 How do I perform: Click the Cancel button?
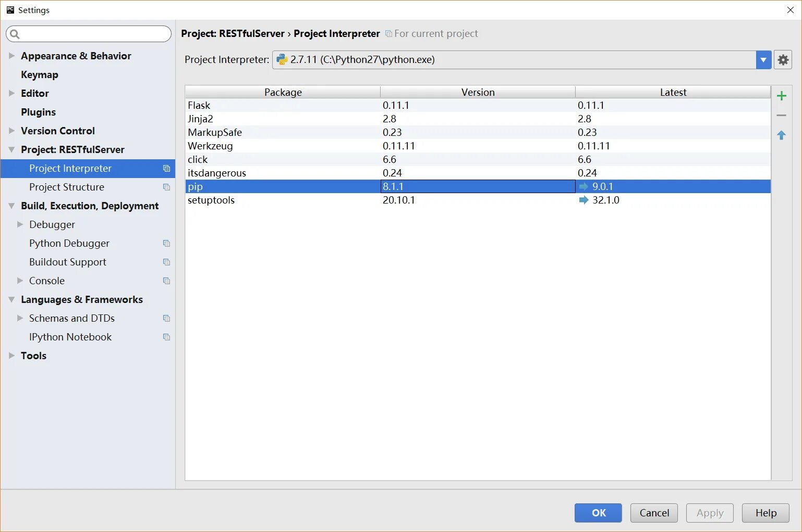tap(654, 513)
